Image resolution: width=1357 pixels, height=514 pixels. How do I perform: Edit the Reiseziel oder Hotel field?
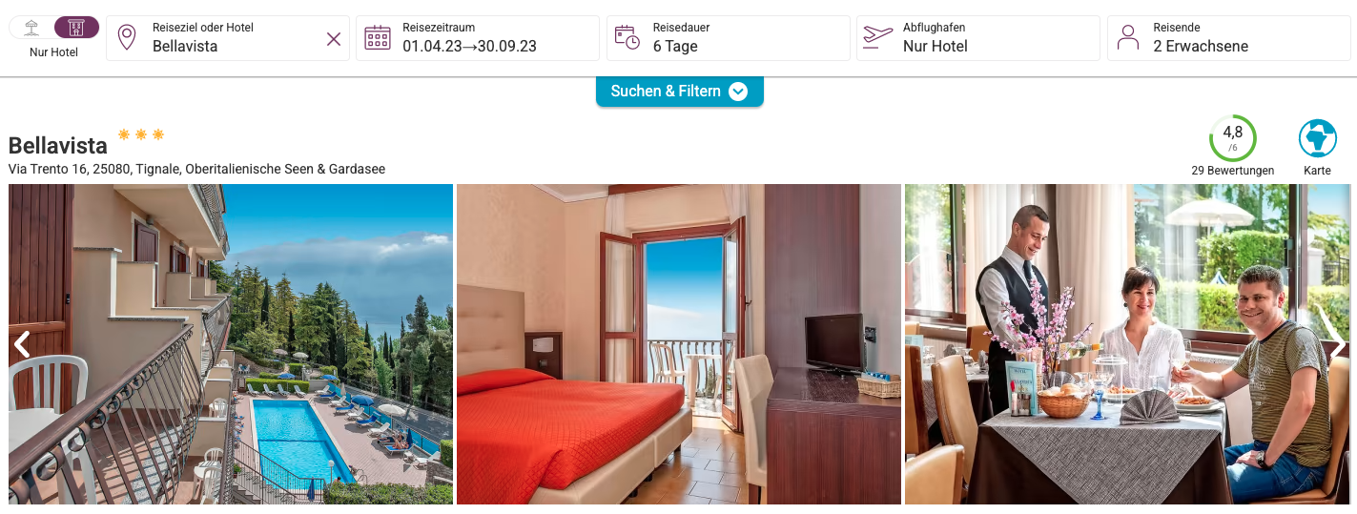228,38
